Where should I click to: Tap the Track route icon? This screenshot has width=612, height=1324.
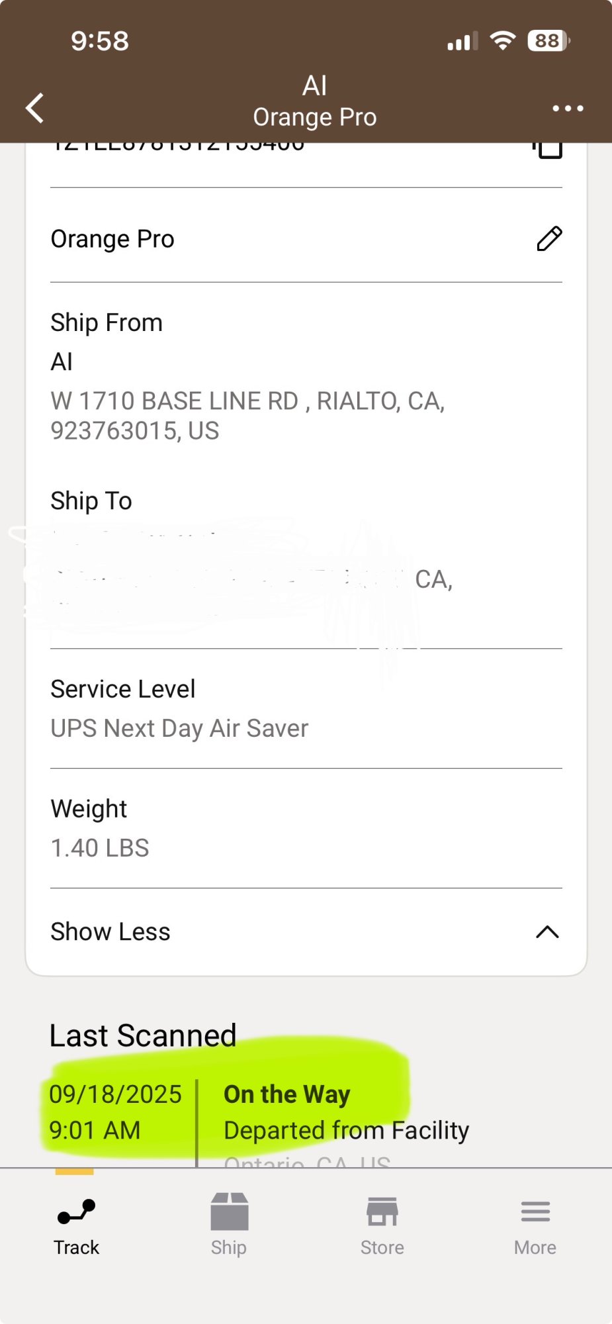coord(77,1211)
